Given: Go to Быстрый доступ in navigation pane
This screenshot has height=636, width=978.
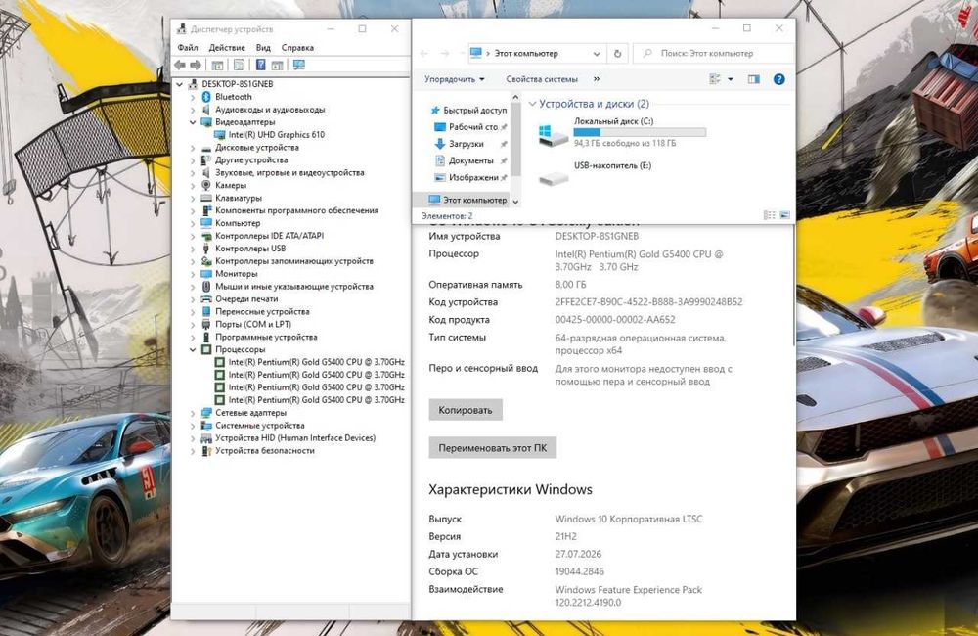Looking at the screenshot, I should [468, 110].
